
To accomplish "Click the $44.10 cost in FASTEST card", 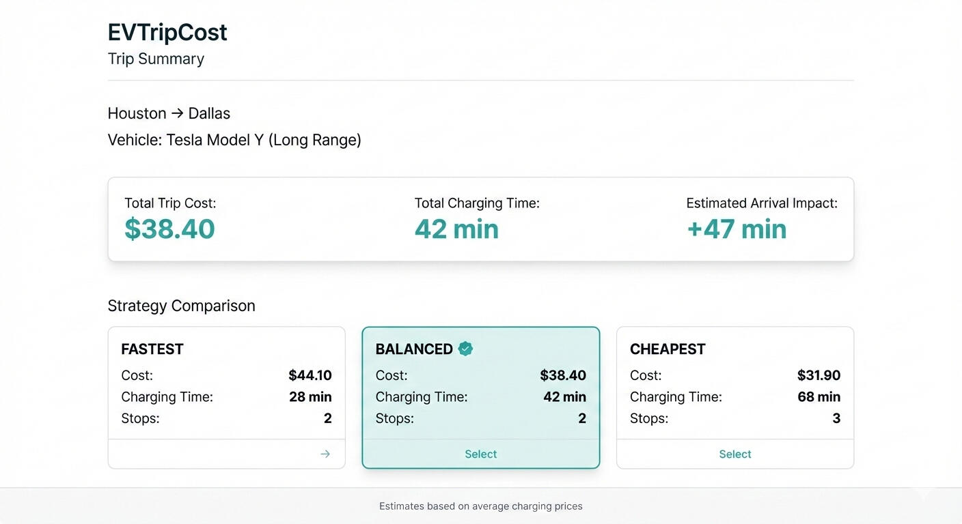I will (x=310, y=375).
